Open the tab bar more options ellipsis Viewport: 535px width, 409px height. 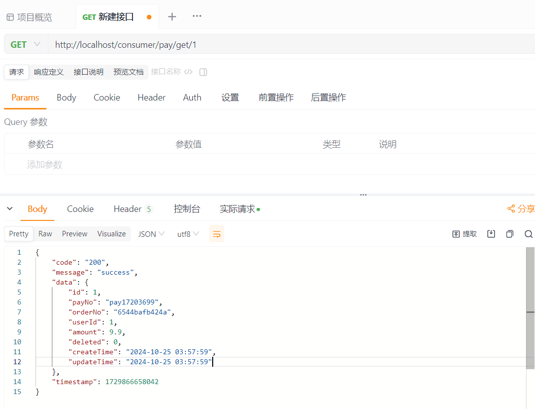click(197, 16)
